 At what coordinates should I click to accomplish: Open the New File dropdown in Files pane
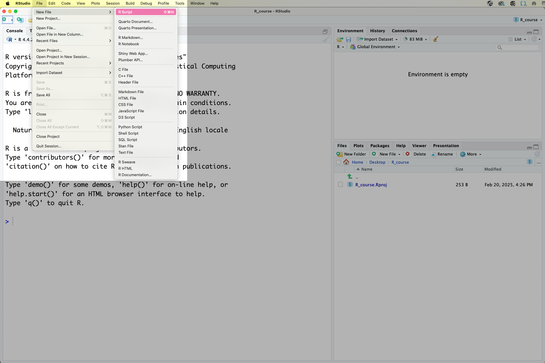pyautogui.click(x=386, y=154)
